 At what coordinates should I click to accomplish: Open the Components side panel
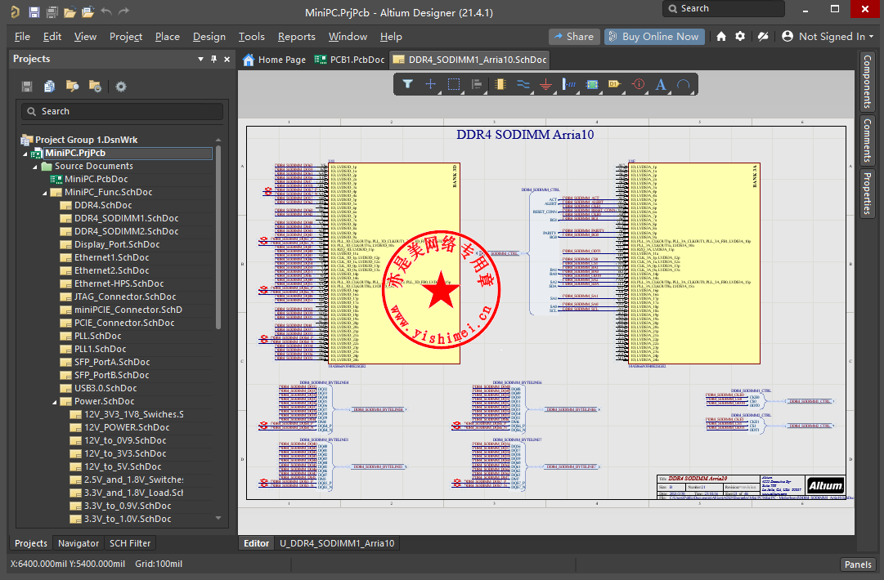[x=867, y=82]
